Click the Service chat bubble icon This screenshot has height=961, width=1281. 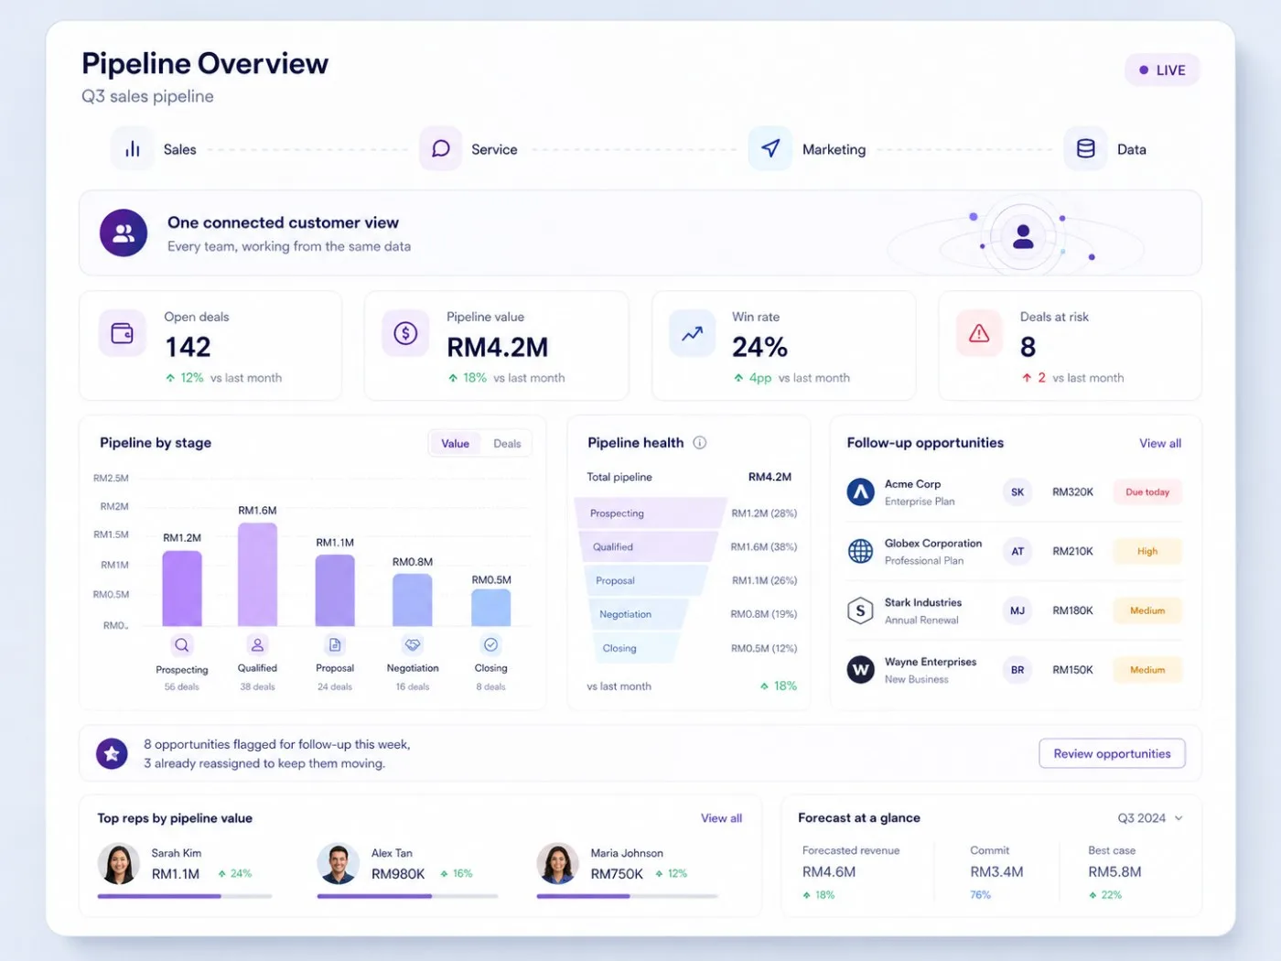pos(440,149)
